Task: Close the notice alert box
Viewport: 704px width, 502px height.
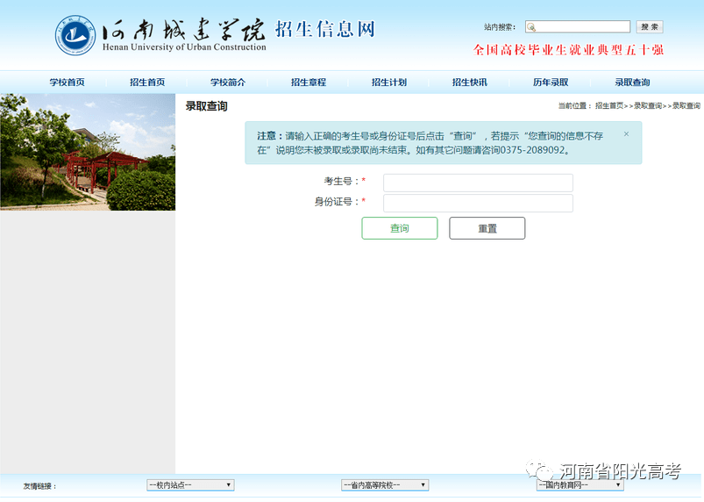Action: 626,134
